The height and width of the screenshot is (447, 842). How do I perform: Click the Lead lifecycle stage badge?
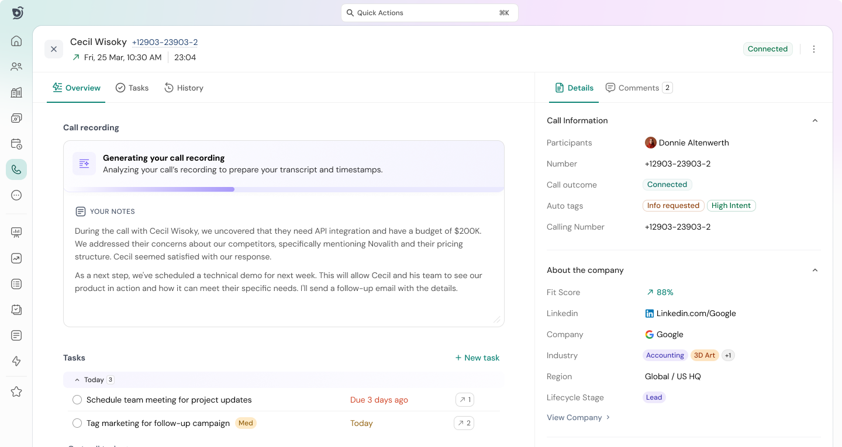[654, 397]
